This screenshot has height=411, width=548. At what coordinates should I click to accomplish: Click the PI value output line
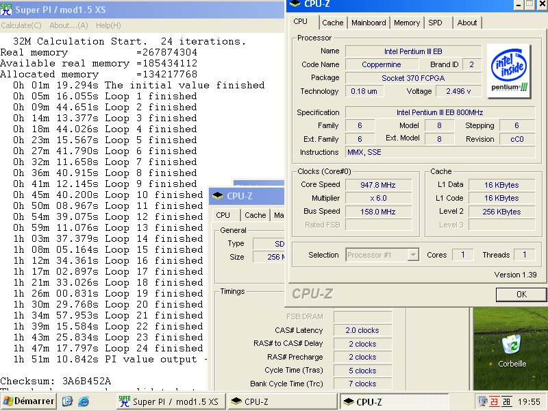tap(110, 359)
